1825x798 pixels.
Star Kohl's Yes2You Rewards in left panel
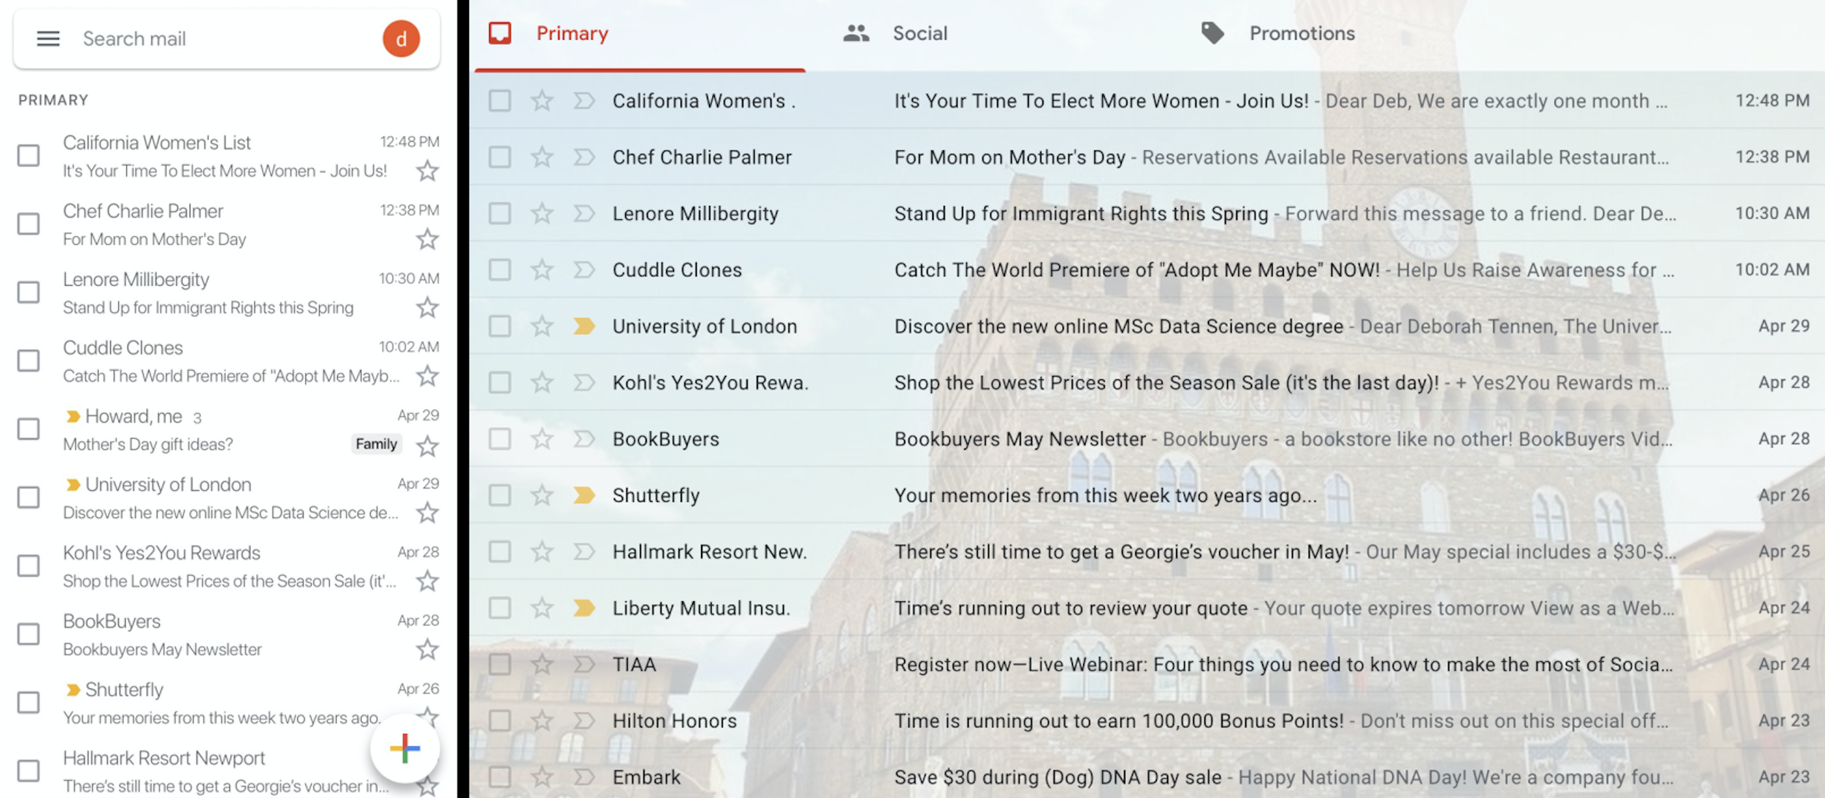pos(428,581)
